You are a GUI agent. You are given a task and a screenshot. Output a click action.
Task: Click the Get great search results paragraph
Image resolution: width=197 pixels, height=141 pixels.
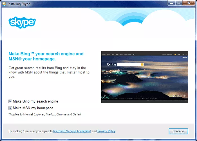pyautogui.click(x=49, y=72)
